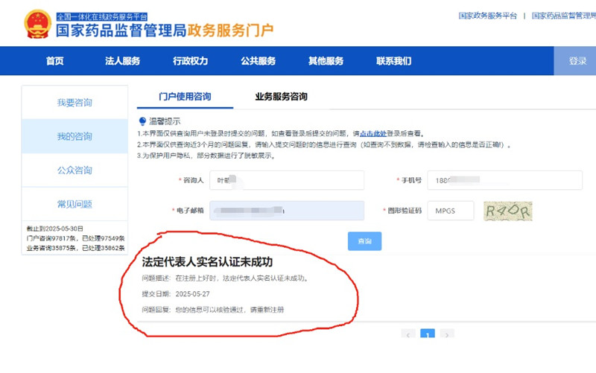This screenshot has height=373, width=596.
Task: Go to the previous results page arrow
Action: (x=408, y=334)
